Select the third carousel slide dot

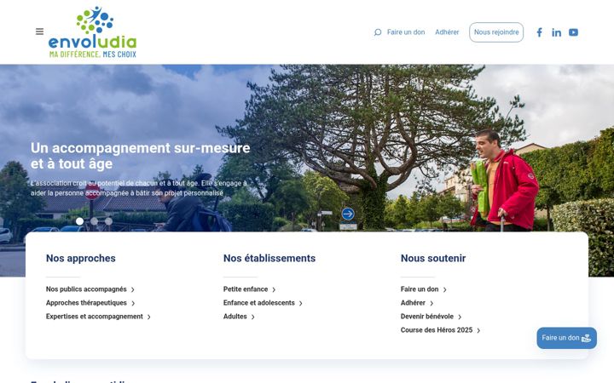(108, 221)
